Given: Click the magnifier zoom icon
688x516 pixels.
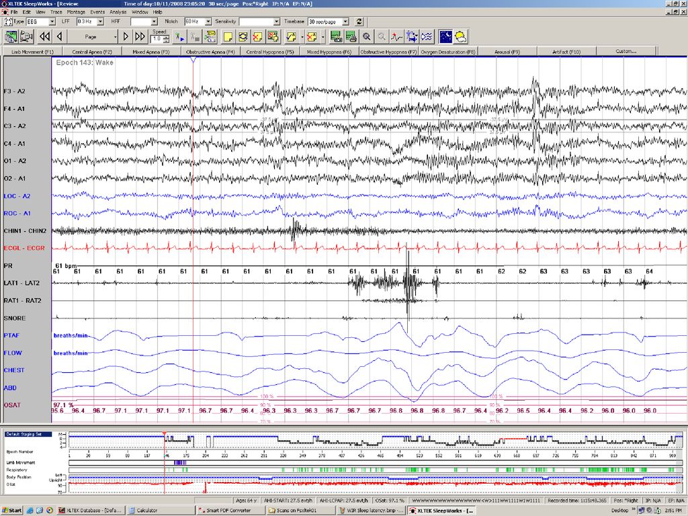Looking at the screenshot, I should [x=366, y=37].
